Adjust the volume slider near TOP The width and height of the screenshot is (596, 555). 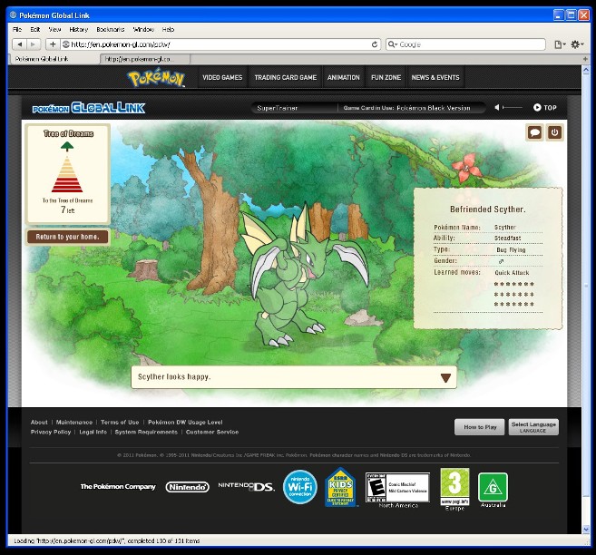pos(512,108)
